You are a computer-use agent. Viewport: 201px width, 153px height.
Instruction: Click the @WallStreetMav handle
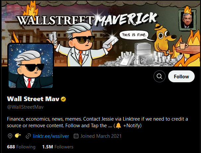point(25,107)
